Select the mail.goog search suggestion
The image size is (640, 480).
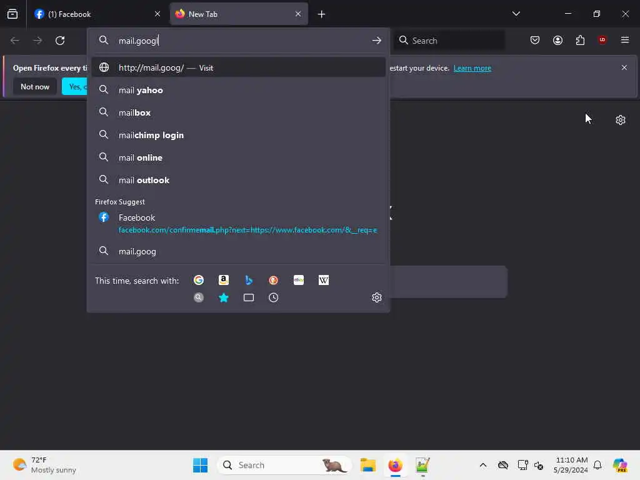[238, 251]
